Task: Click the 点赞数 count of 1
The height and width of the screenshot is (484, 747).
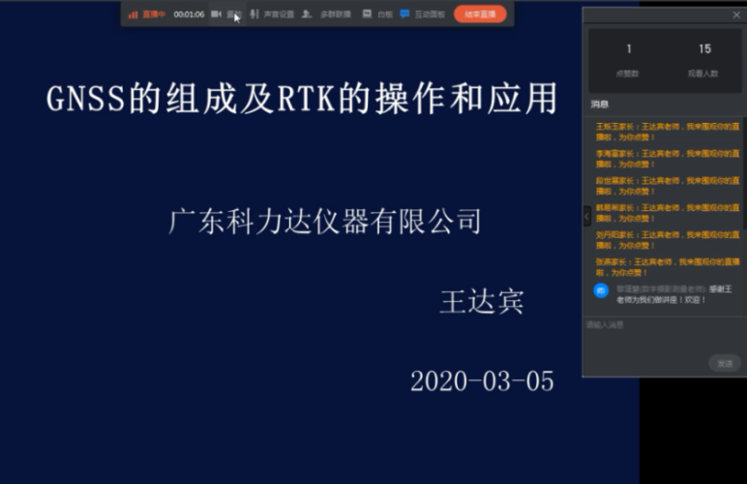Action: click(x=628, y=48)
